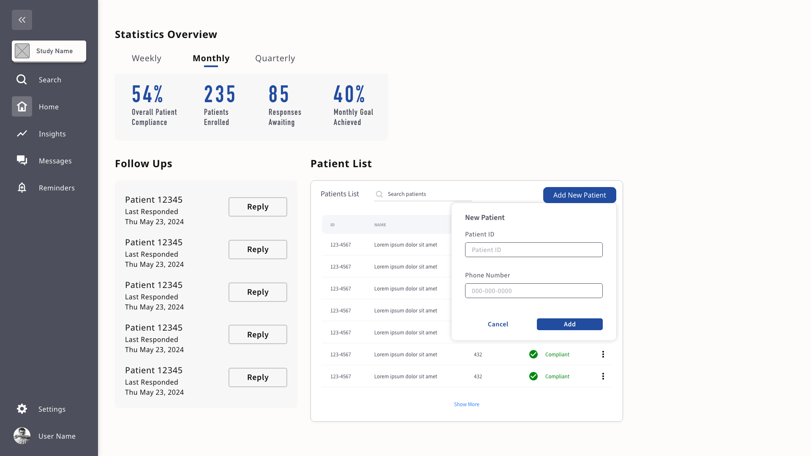811x456 pixels.
Task: Expand patient list with Show More
Action: tap(466, 404)
